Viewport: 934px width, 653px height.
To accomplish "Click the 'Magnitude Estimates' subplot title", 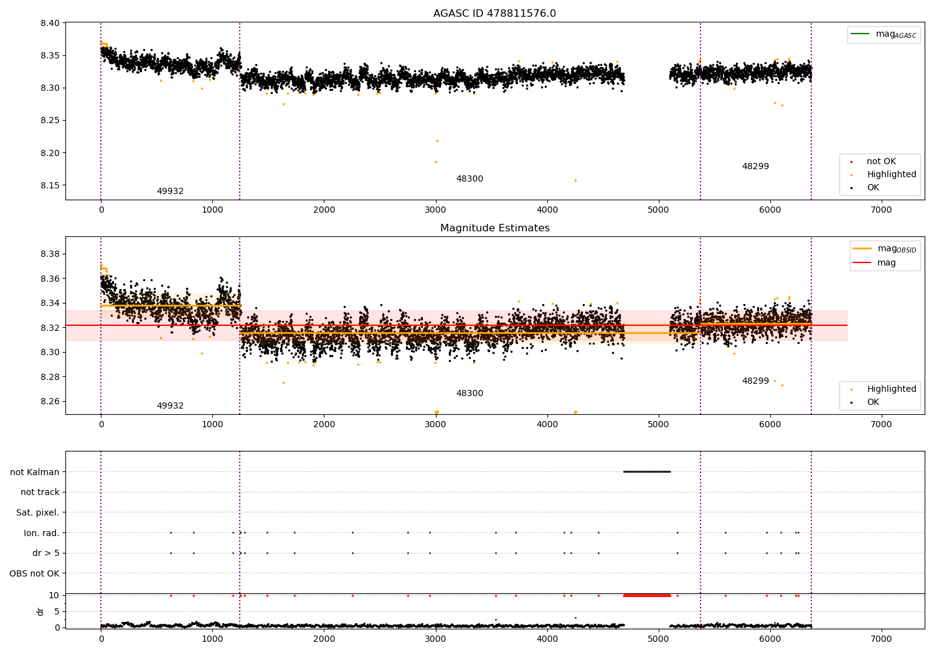I will [x=494, y=228].
